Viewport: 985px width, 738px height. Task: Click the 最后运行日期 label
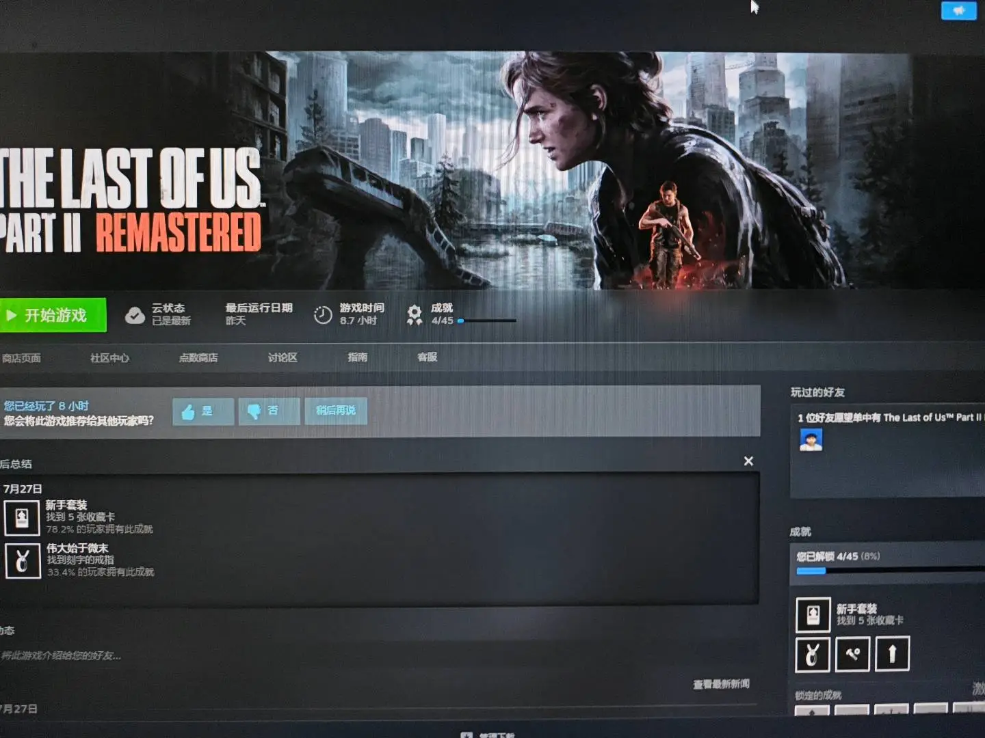click(259, 308)
